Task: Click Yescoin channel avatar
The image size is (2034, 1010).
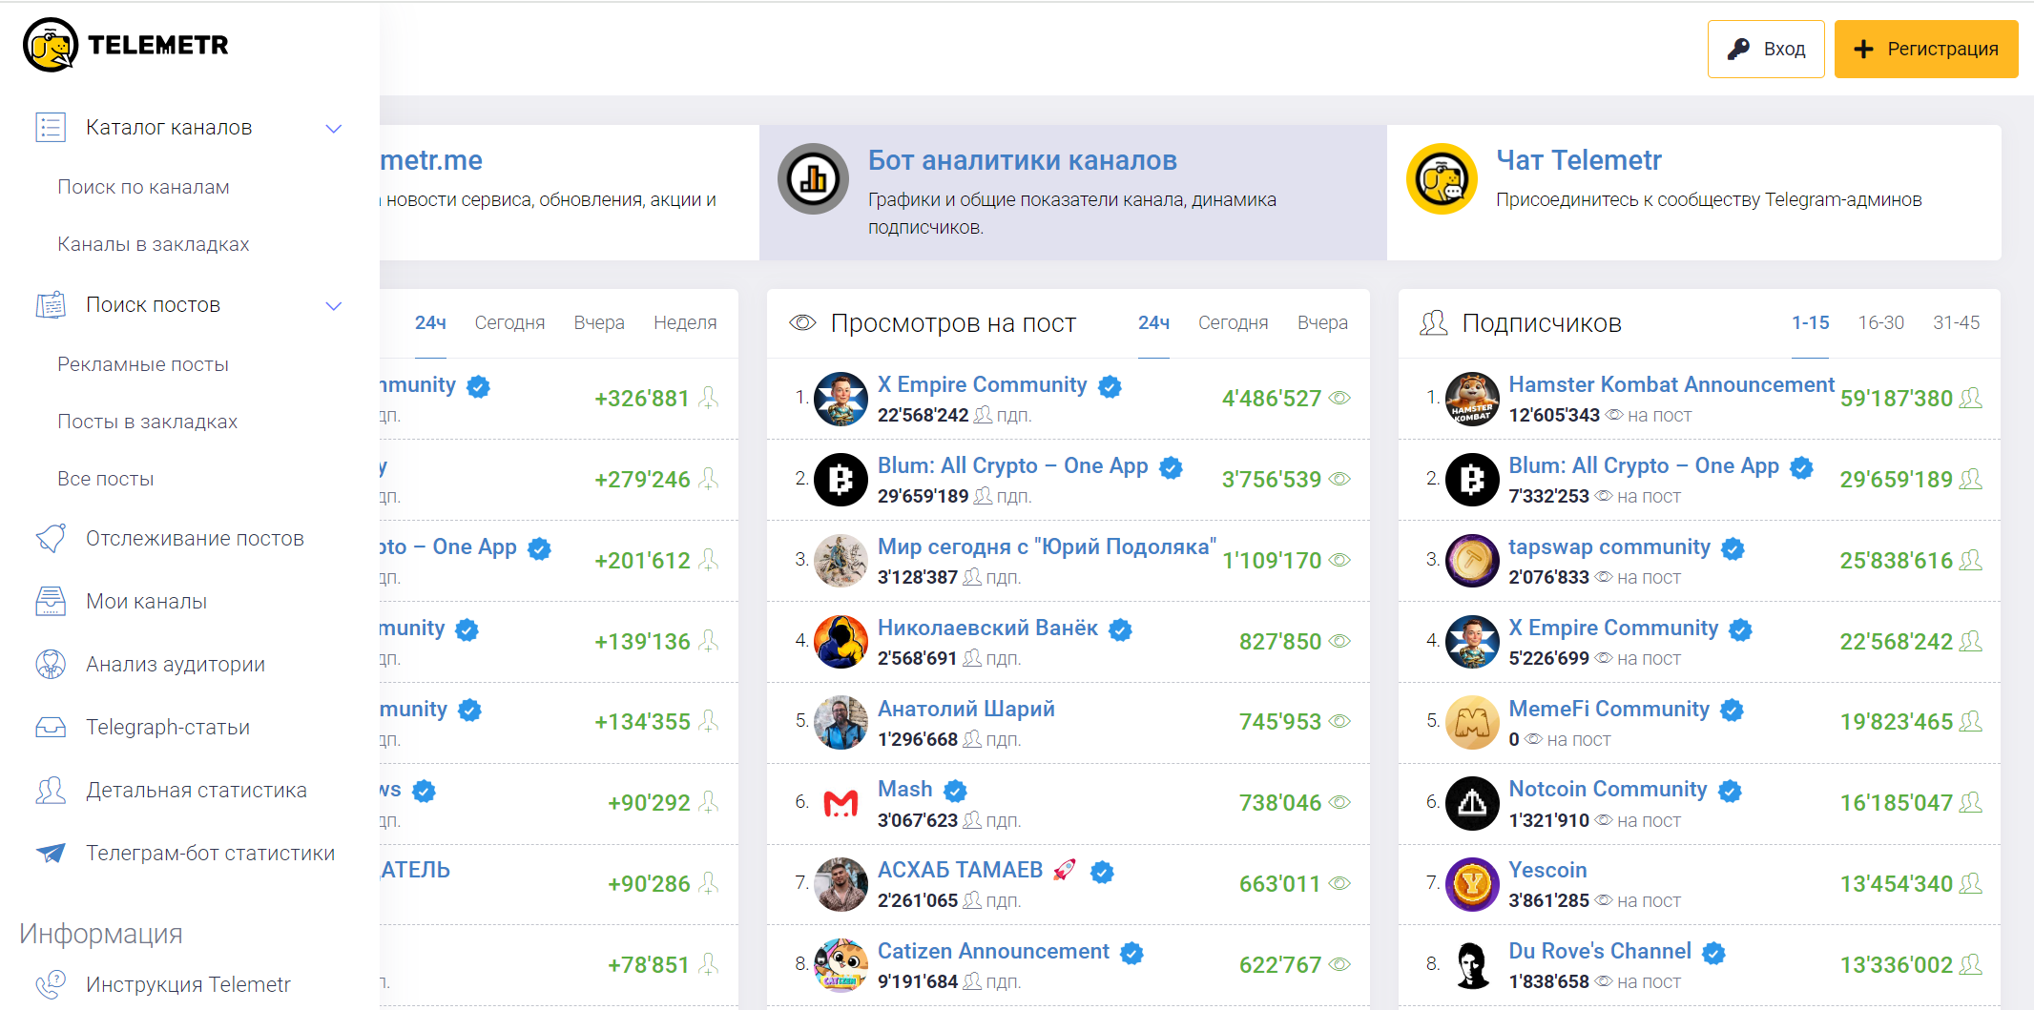Action: coord(1472,884)
